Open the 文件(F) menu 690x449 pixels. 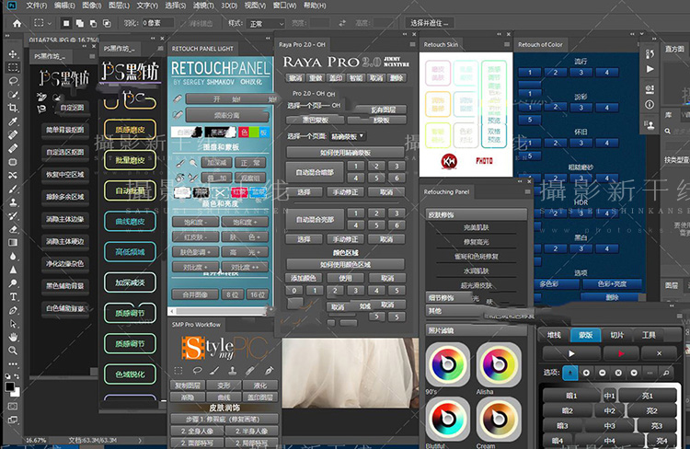pyautogui.click(x=36, y=6)
